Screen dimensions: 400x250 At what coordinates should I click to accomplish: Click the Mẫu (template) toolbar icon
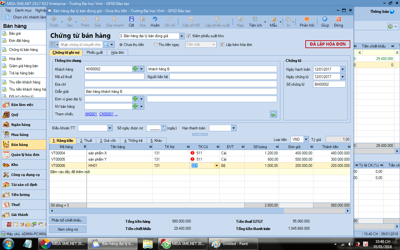(x=273, y=19)
